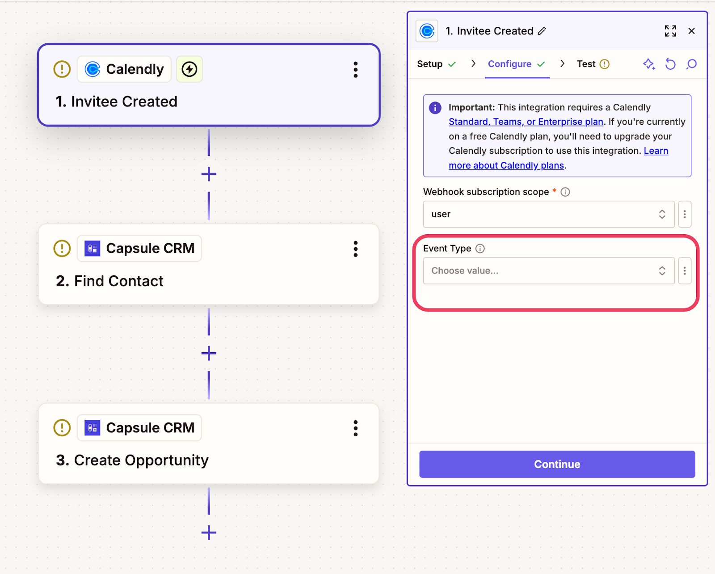Rename step with the pencil edit icon
This screenshot has width=715, height=574.
tap(542, 31)
